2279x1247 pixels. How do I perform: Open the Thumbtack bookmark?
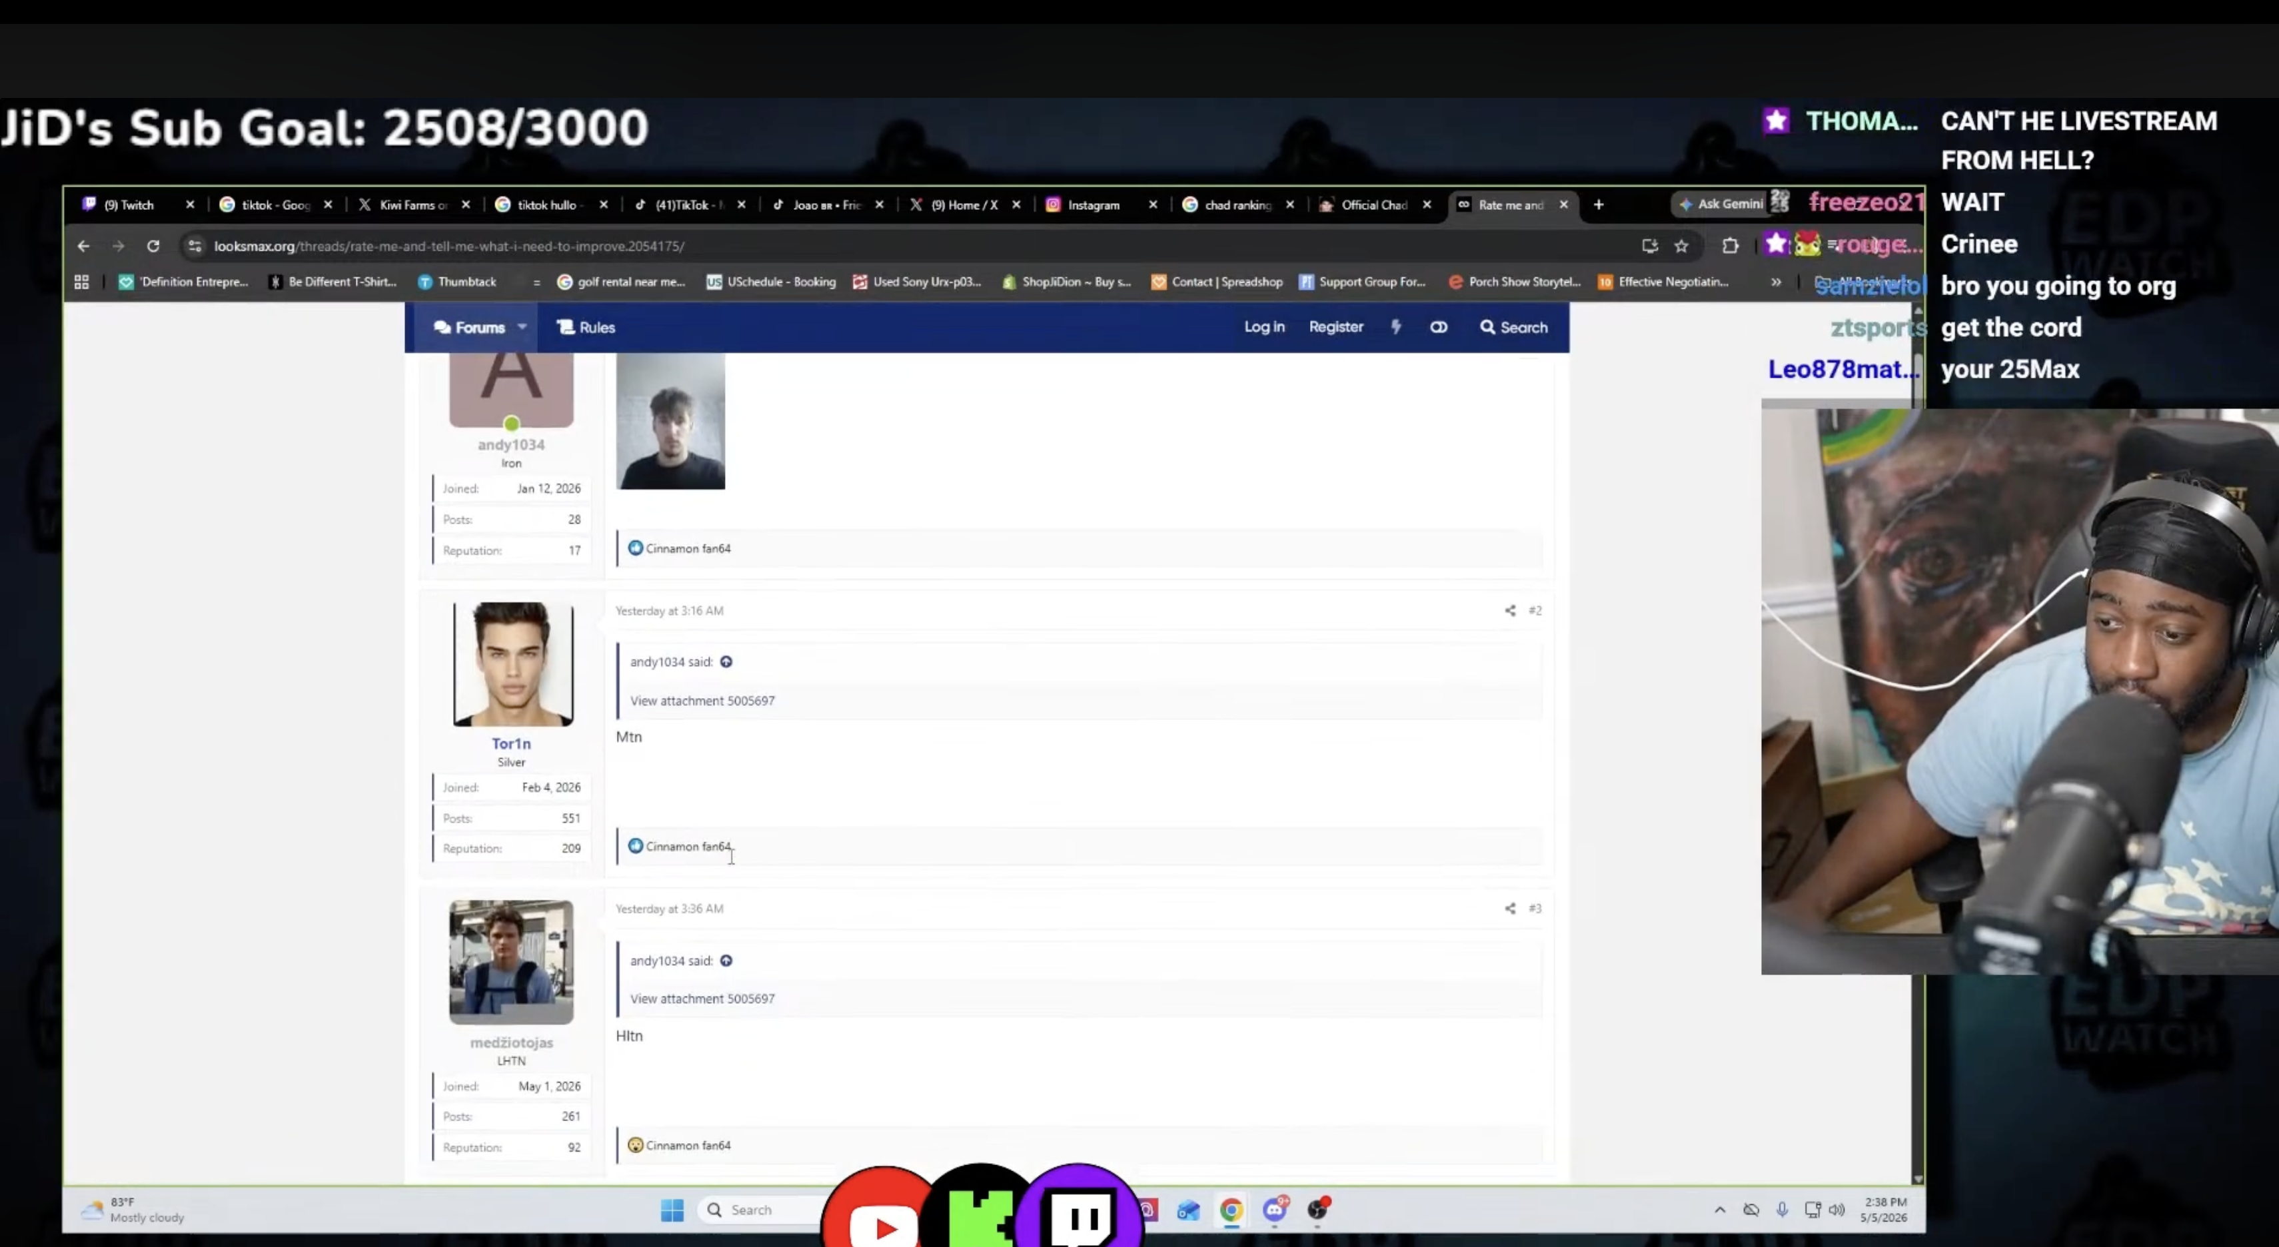click(x=457, y=282)
